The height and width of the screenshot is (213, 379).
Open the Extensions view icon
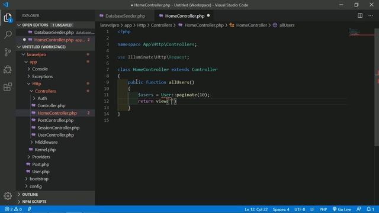8,87
